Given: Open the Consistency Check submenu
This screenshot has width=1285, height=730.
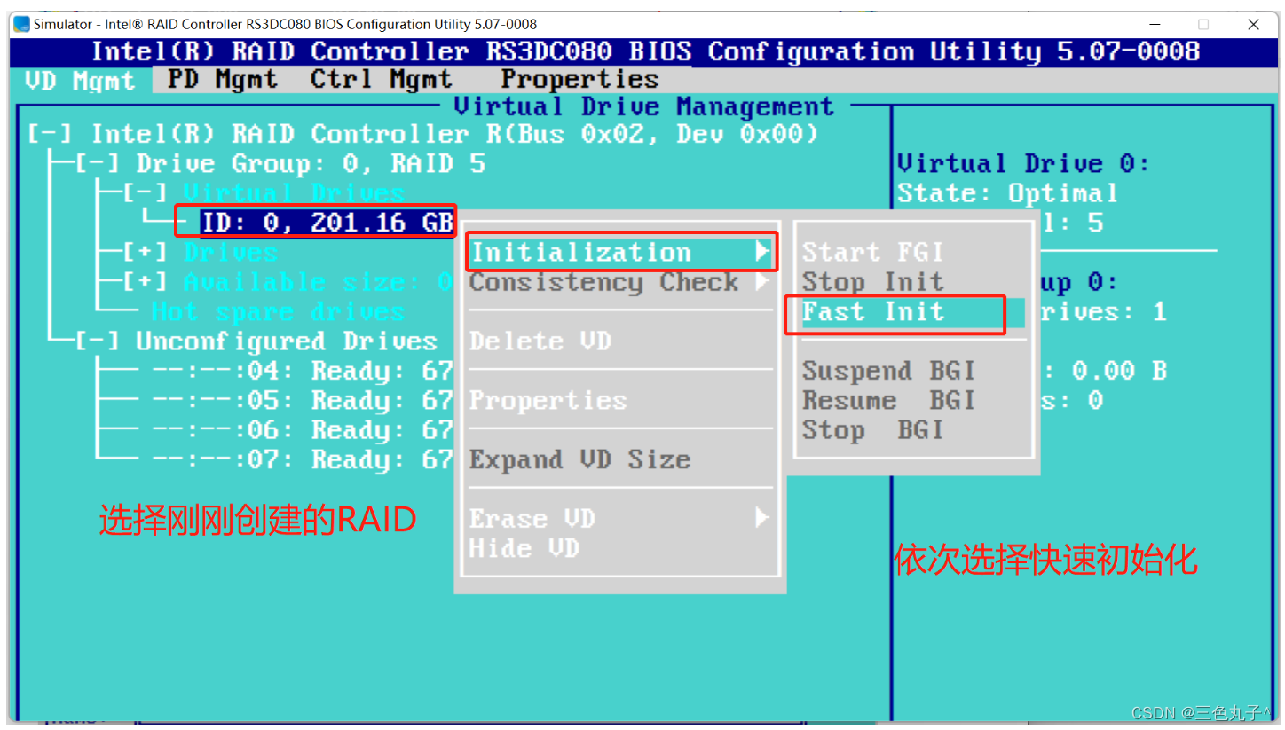Looking at the screenshot, I should click(620, 282).
